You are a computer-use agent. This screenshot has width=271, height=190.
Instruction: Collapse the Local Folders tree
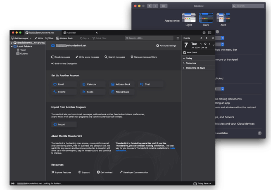click(x=12, y=46)
